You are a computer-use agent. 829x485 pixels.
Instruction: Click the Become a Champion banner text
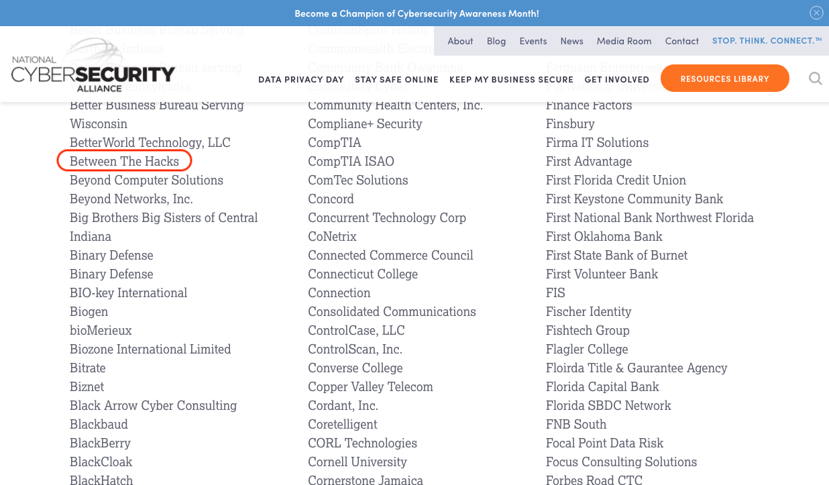417,13
